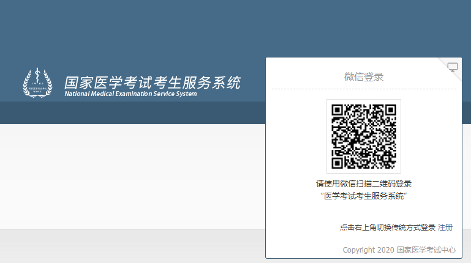Open the 注册 registration link
The width and height of the screenshot is (471, 263).
coord(445,228)
